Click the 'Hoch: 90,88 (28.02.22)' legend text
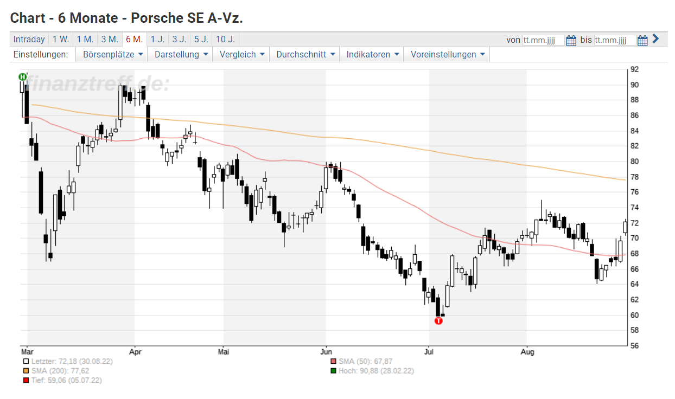The image size is (675, 399). point(378,371)
